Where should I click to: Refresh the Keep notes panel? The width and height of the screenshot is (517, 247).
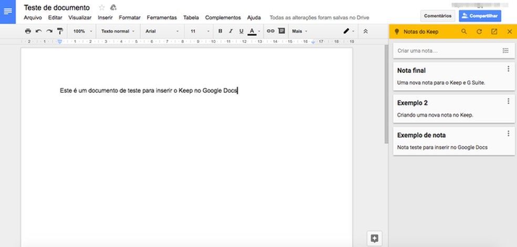tap(479, 31)
